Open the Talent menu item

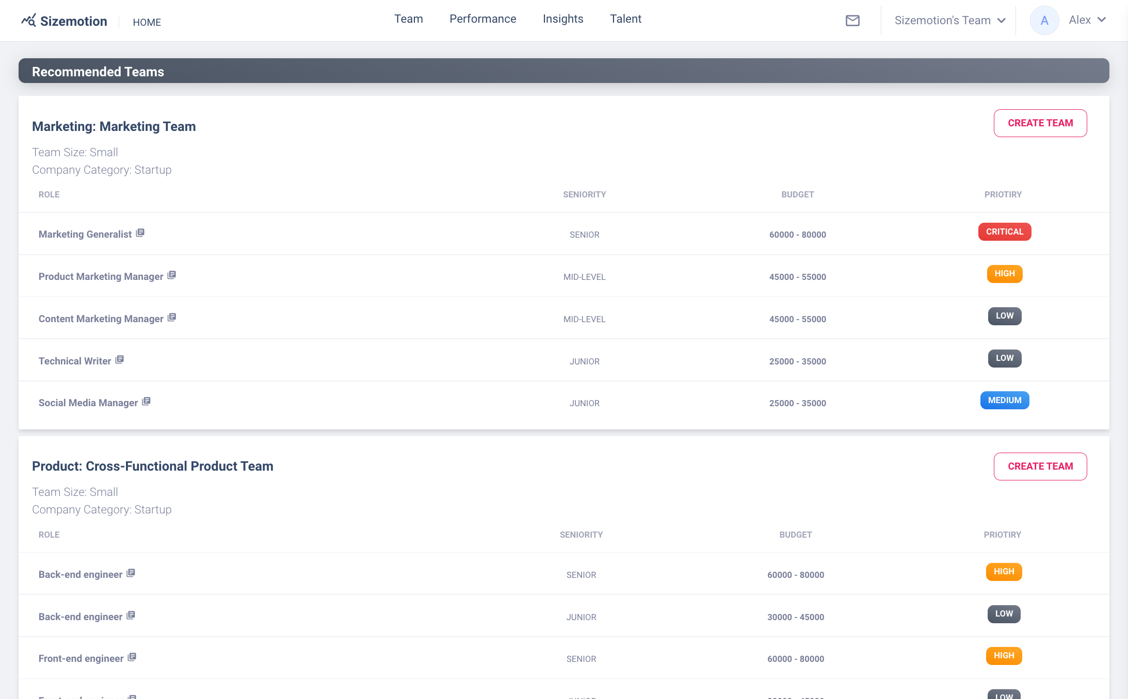point(625,19)
